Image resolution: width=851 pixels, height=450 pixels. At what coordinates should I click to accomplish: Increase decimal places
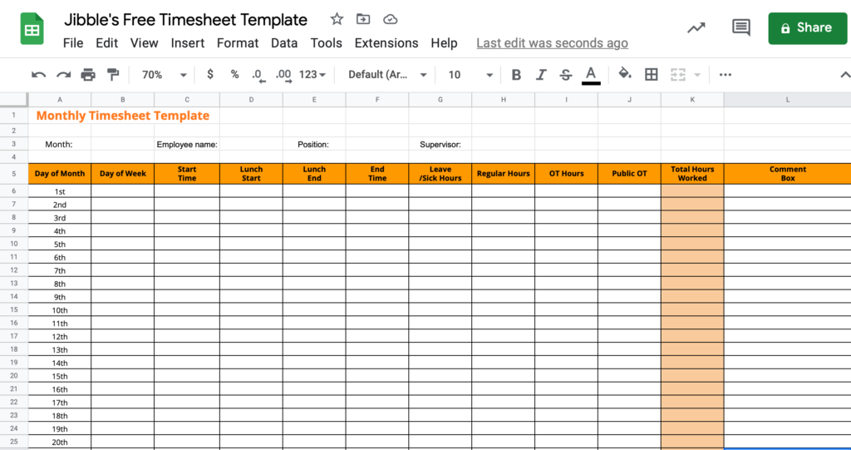pyautogui.click(x=284, y=75)
